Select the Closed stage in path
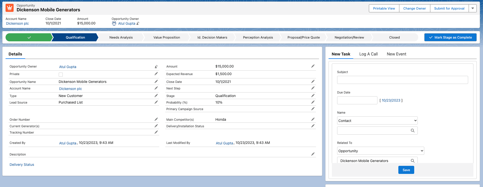This screenshot has height=187, width=483. (x=395, y=37)
